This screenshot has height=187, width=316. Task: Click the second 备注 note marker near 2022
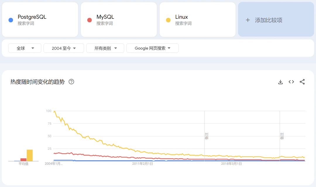coord(282,136)
